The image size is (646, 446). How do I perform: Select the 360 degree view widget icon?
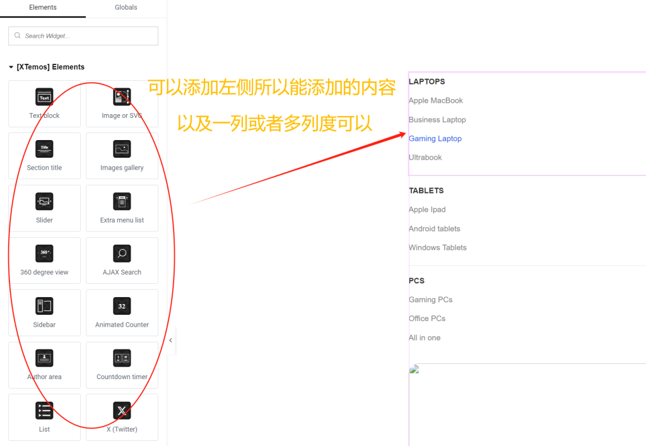coord(44,253)
